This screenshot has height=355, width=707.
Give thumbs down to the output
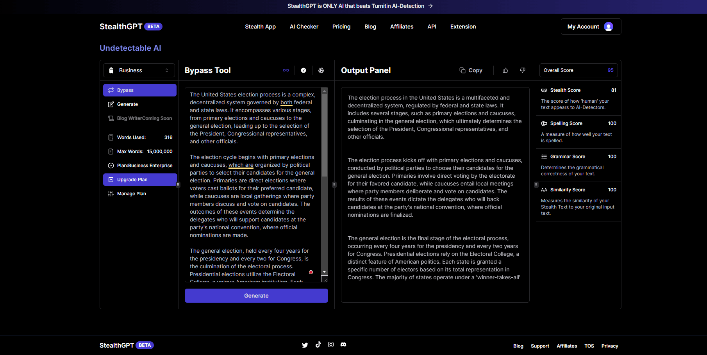(x=523, y=70)
